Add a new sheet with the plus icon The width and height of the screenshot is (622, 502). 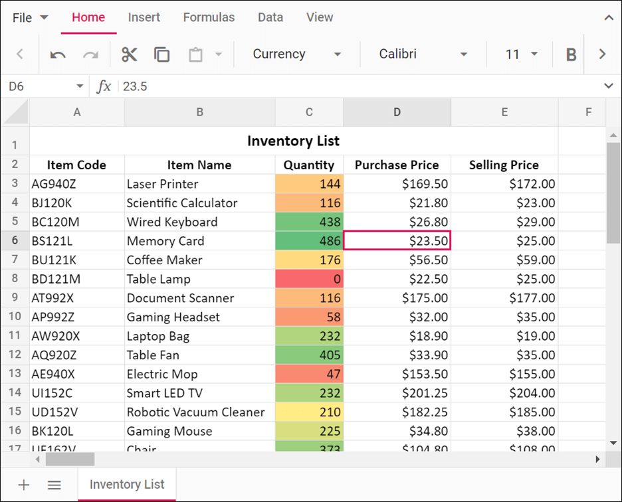[24, 485]
